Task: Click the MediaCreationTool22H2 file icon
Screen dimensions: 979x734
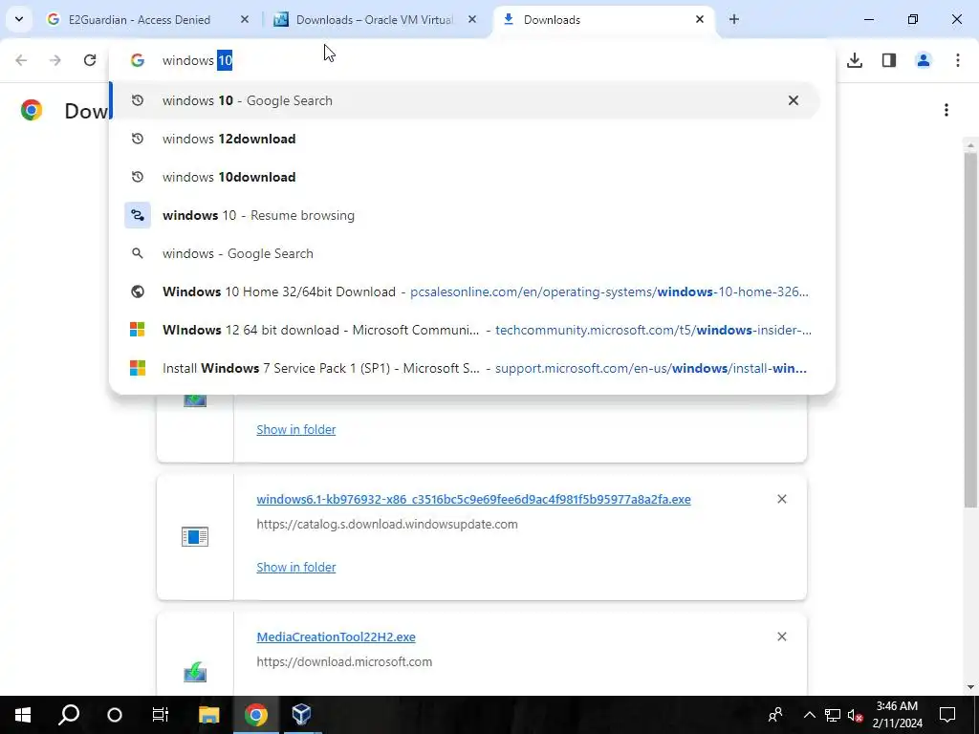Action: (195, 672)
